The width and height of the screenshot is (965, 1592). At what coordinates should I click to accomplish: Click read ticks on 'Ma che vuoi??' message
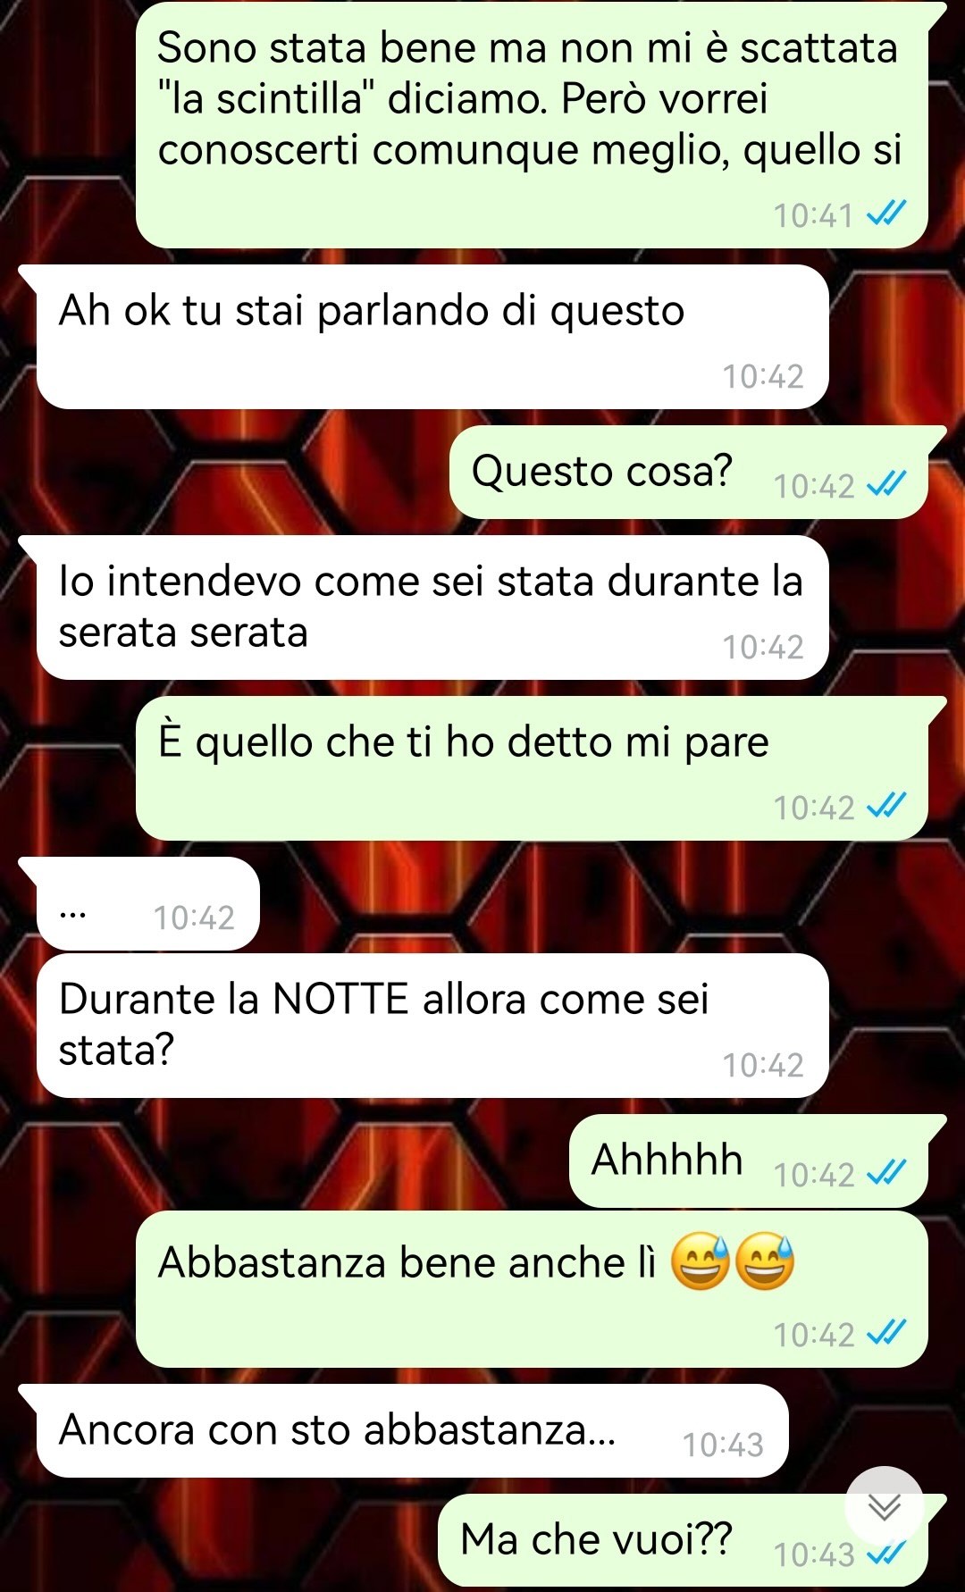tap(887, 1553)
